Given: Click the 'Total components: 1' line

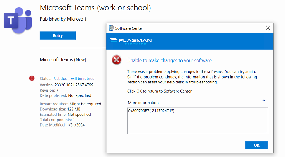Looking at the screenshot, I should [57, 120].
